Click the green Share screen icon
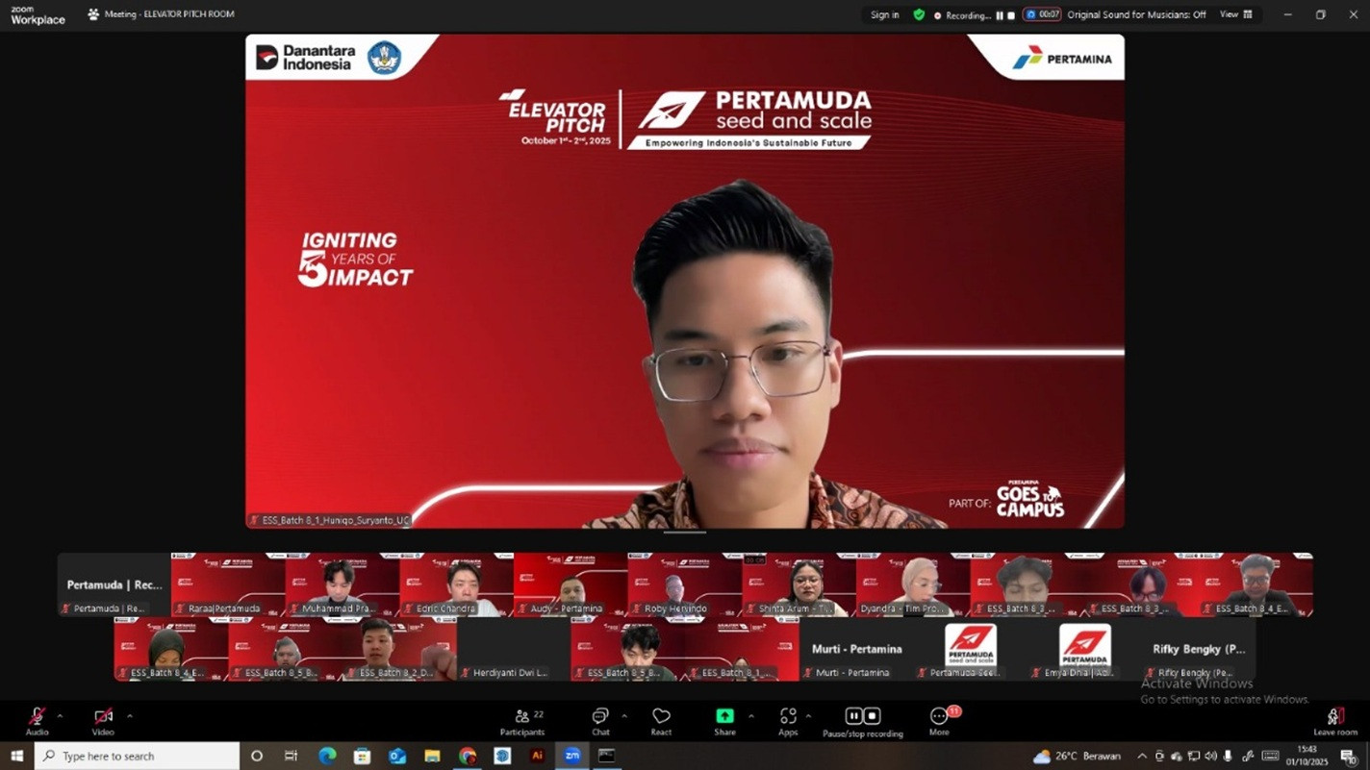Screen dimensions: 1370x770 click(724, 716)
